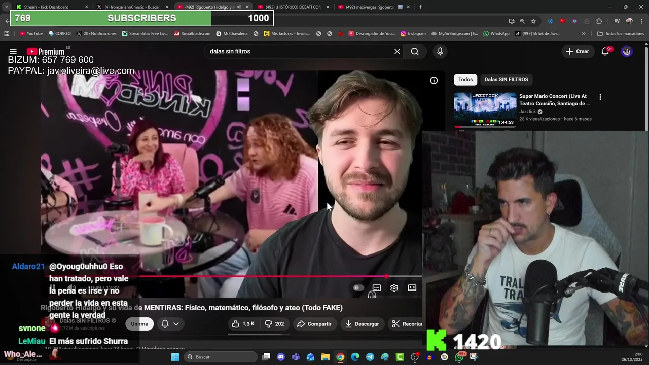Click the Windows taskbar Buscar box
This screenshot has height=365, width=649.
pyautogui.click(x=220, y=357)
